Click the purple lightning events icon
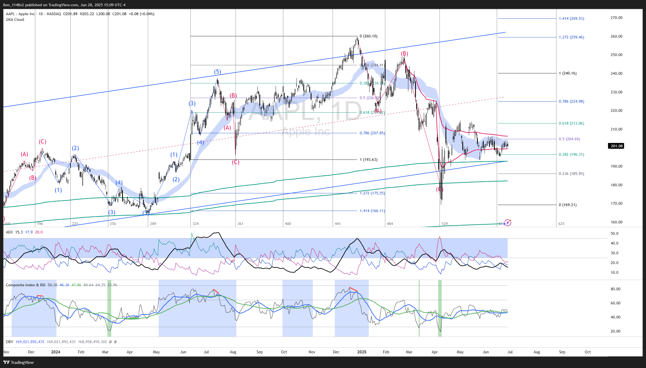 point(508,223)
